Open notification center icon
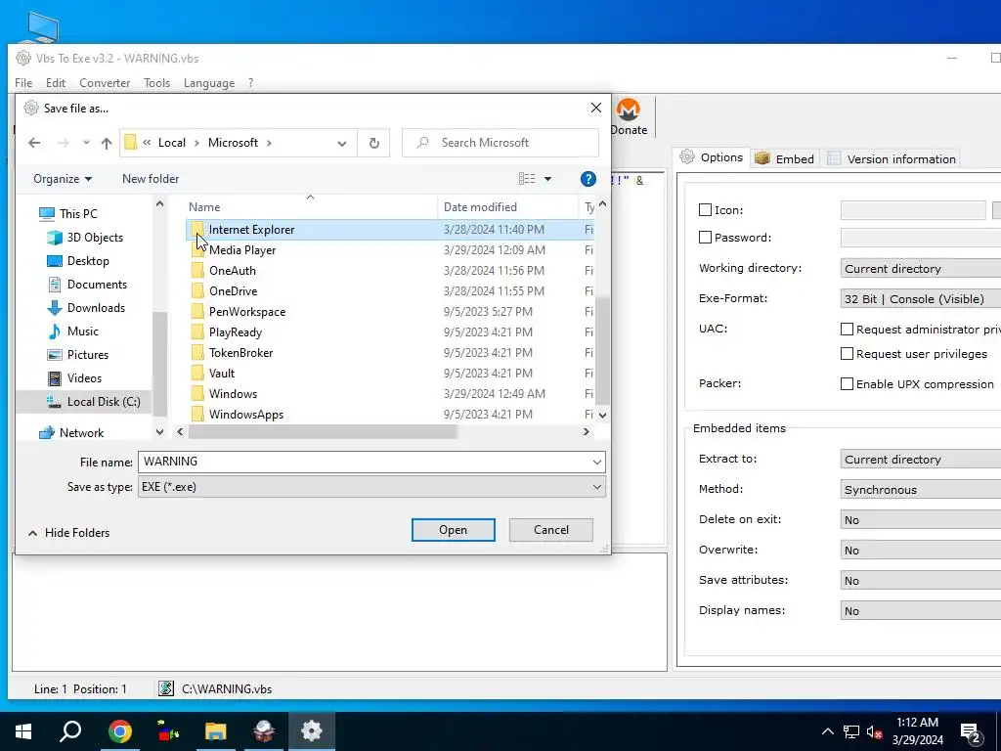This screenshot has height=751, width=1001. (x=971, y=732)
